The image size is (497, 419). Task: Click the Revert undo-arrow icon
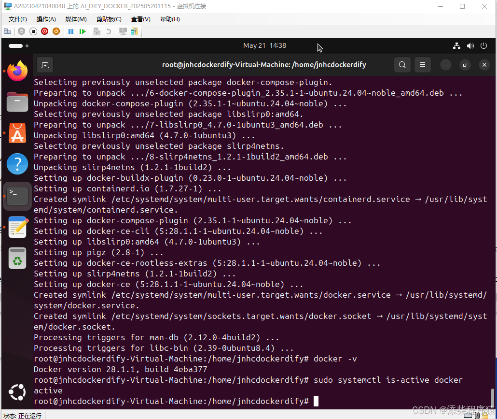[109, 31]
